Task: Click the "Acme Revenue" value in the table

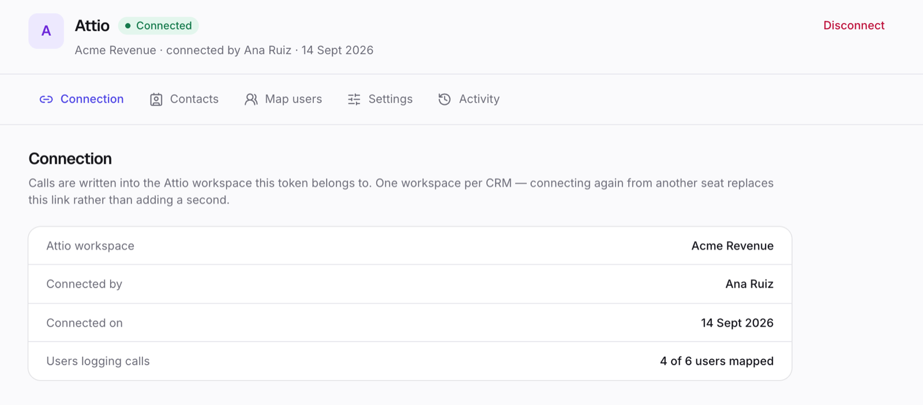Action: (x=733, y=246)
